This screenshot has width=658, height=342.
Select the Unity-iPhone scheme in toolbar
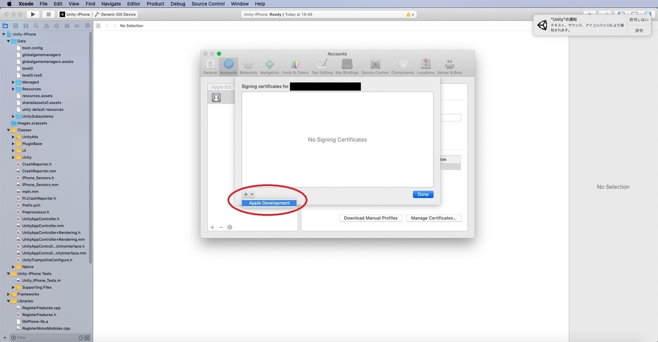[75, 14]
